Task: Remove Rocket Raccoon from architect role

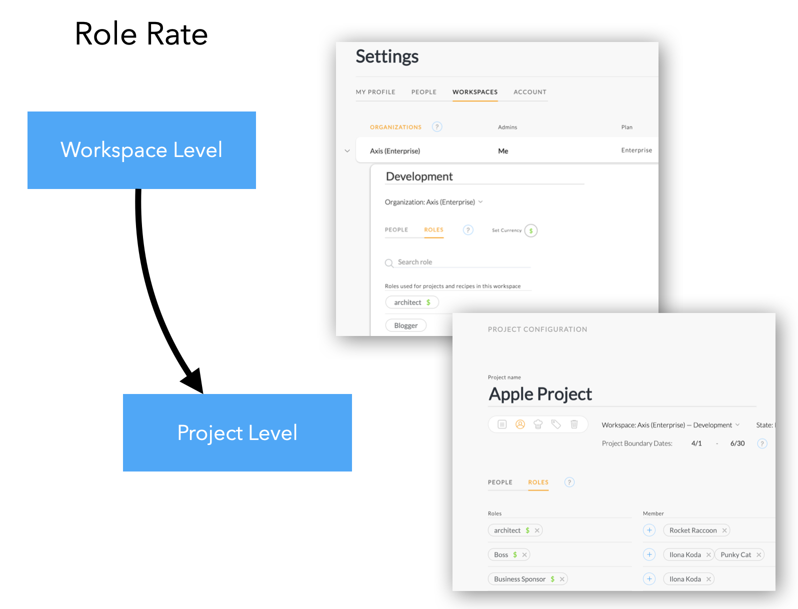Action: coord(724,530)
